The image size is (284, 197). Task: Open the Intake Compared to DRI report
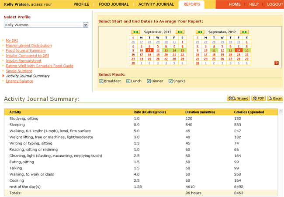pos(27,56)
